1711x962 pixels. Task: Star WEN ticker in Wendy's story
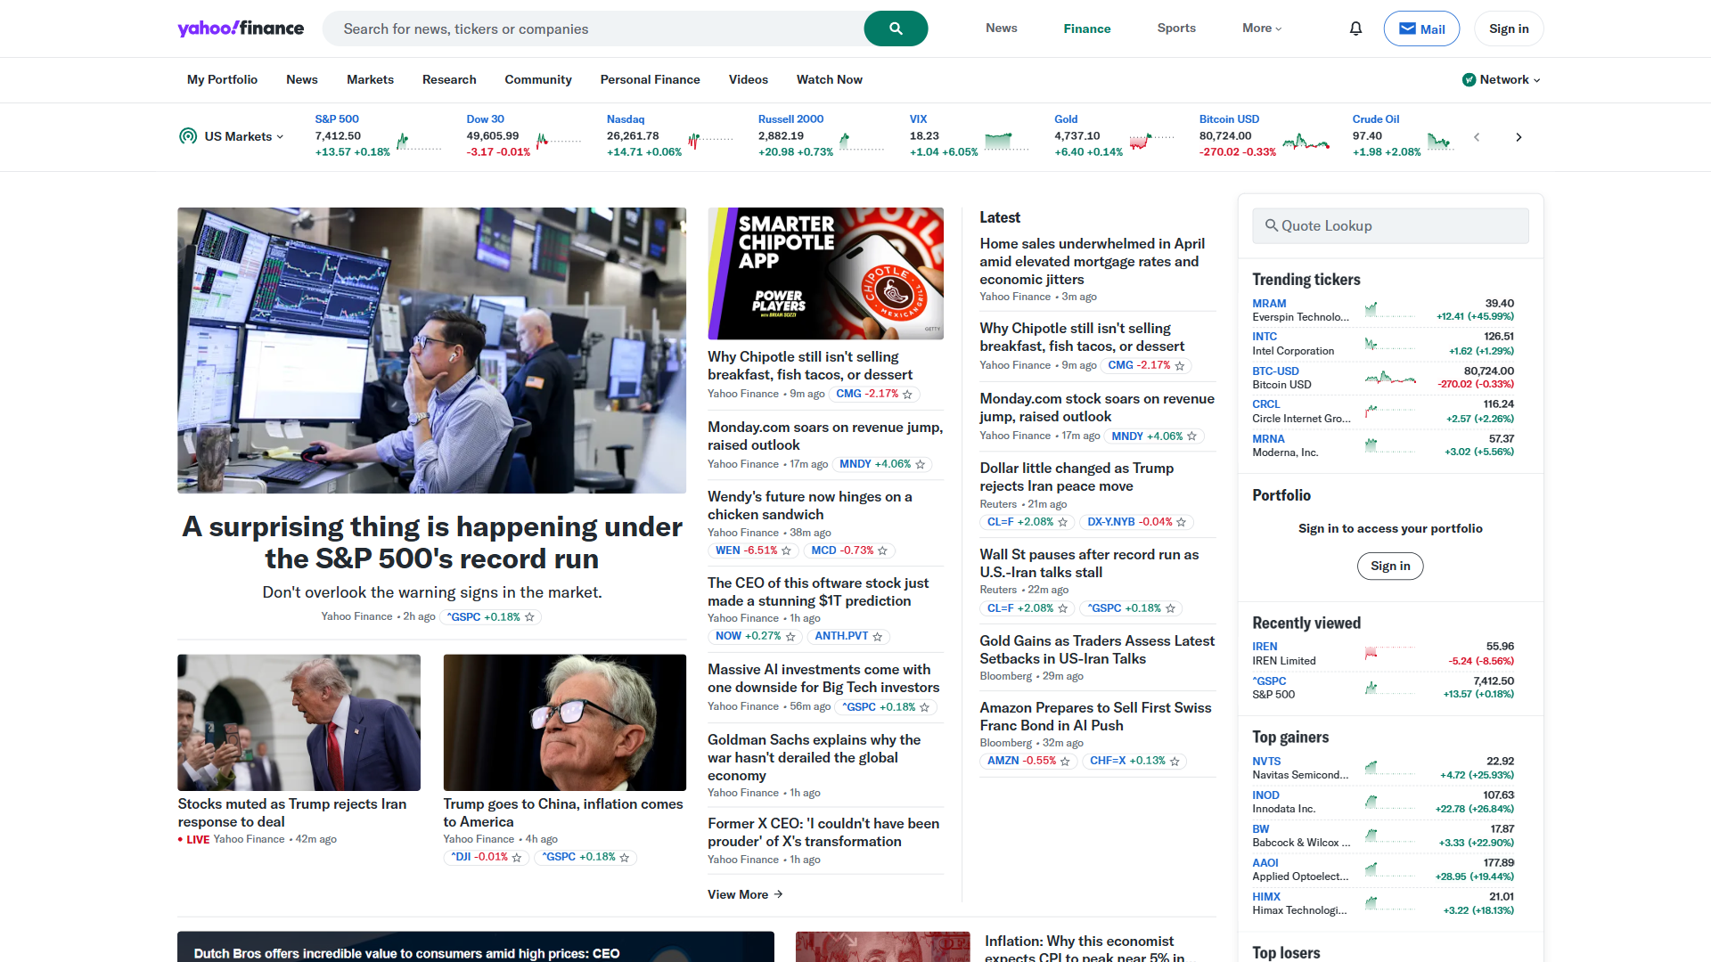(786, 551)
